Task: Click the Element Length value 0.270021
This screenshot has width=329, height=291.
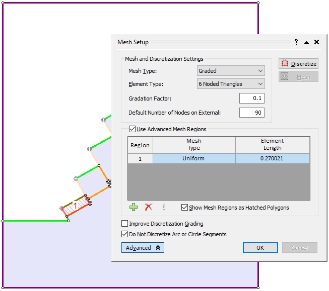Action: pyautogui.click(x=272, y=158)
